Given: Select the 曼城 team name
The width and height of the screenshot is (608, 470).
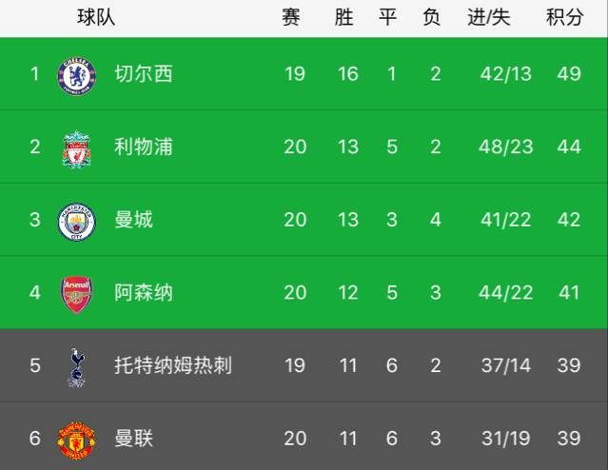Looking at the screenshot, I should pos(134,220).
